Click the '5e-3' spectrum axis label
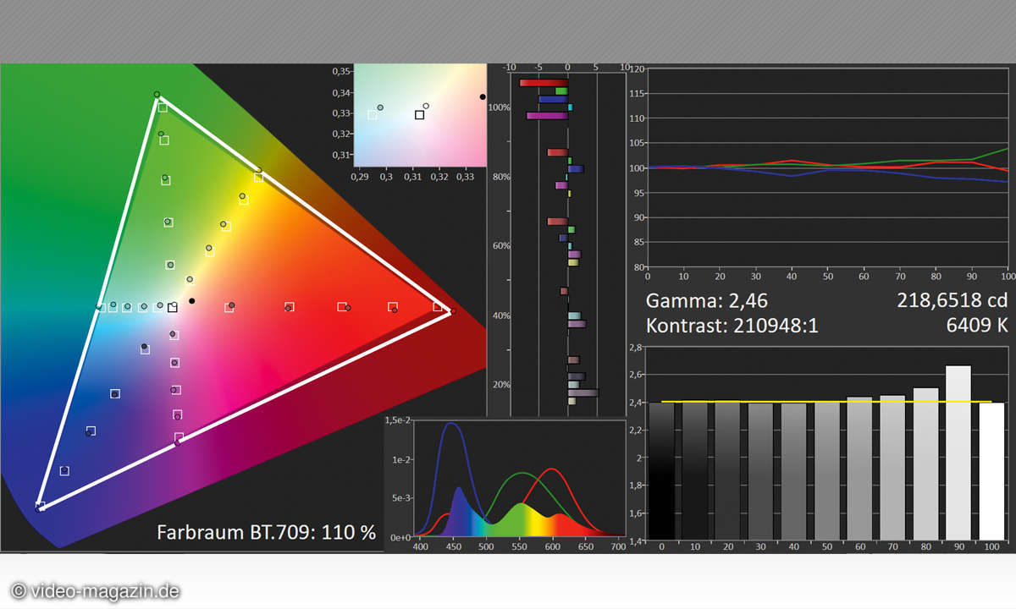Screen dimensions: 1016x609 point(401,498)
